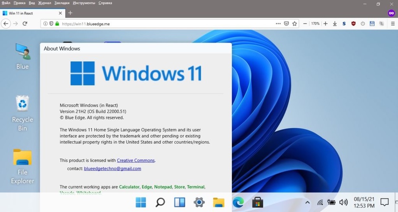Open the downloads panel

coord(335,24)
